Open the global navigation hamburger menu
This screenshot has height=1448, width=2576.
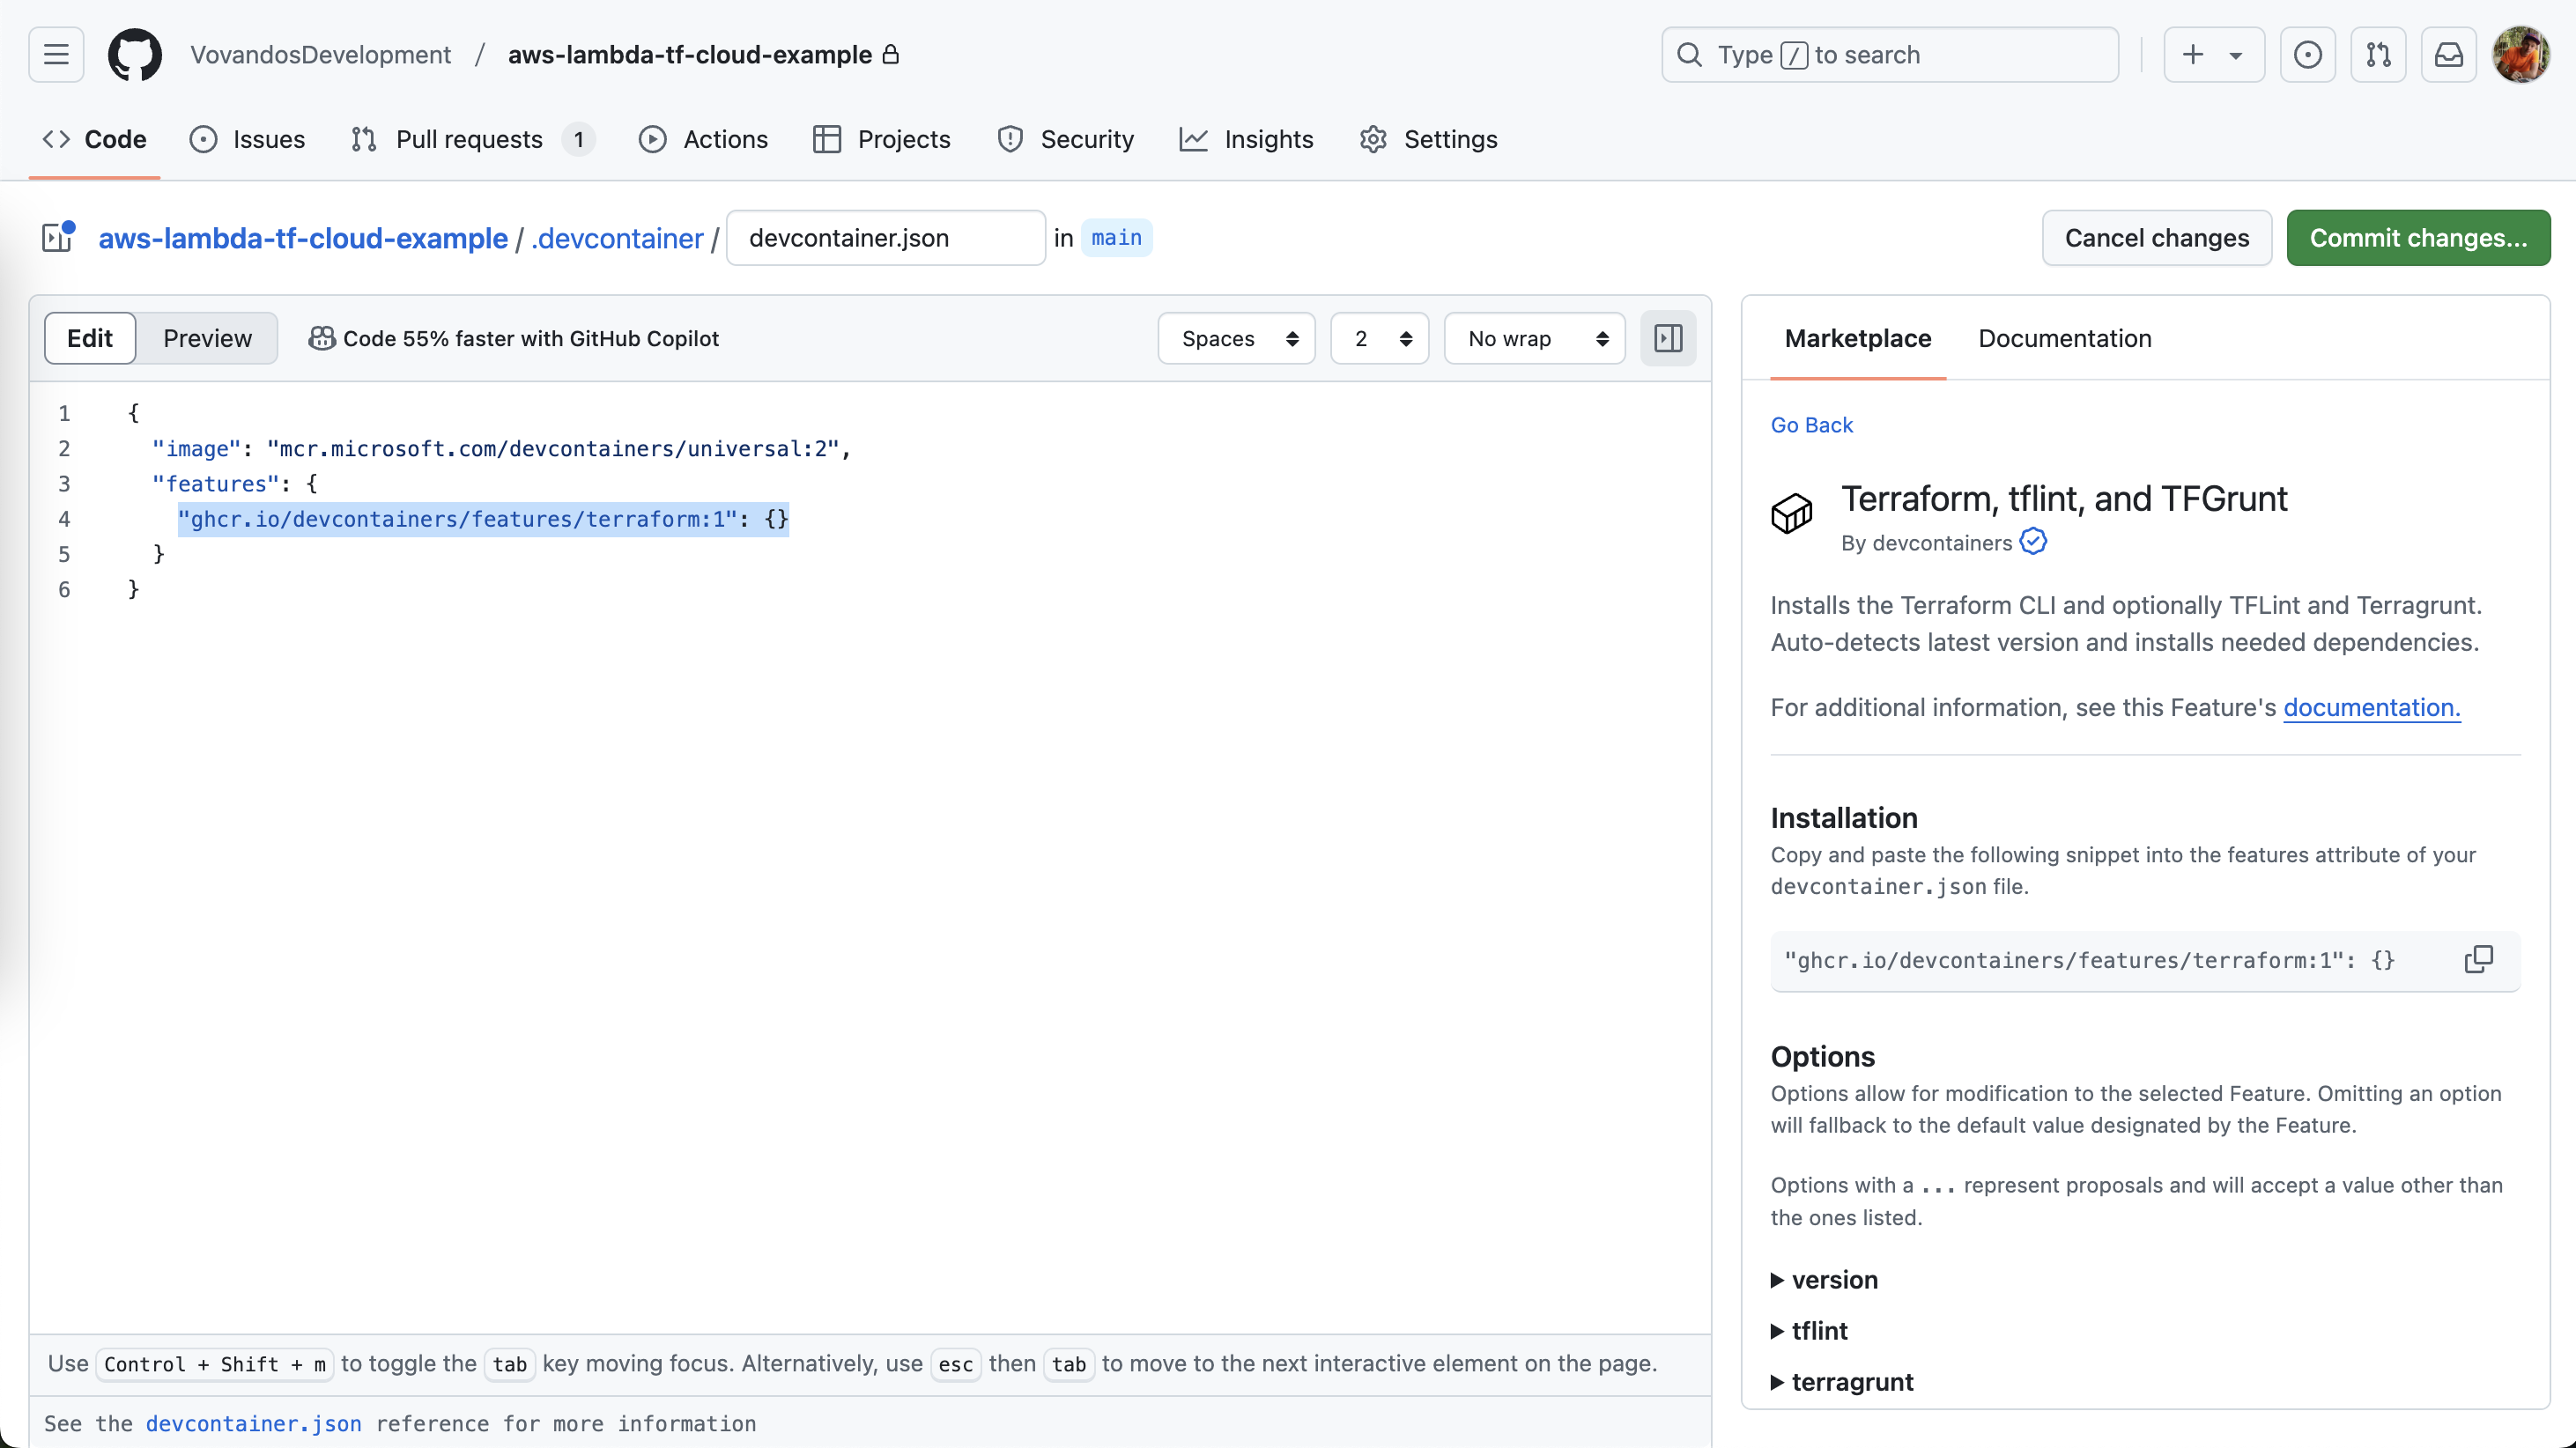pyautogui.click(x=55, y=54)
